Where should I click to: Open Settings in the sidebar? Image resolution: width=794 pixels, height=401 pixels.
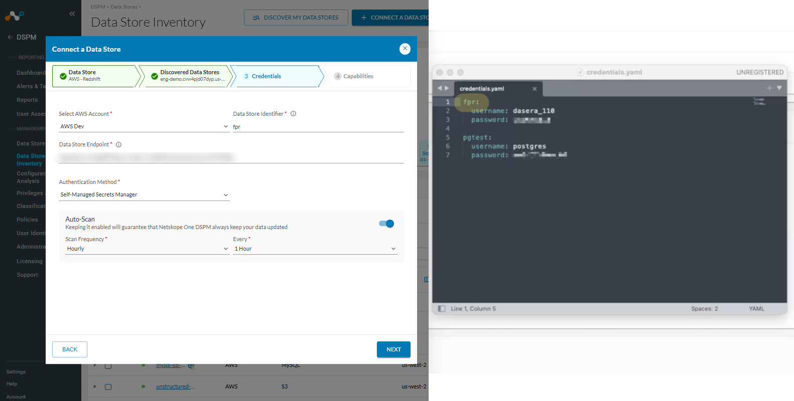(x=16, y=372)
